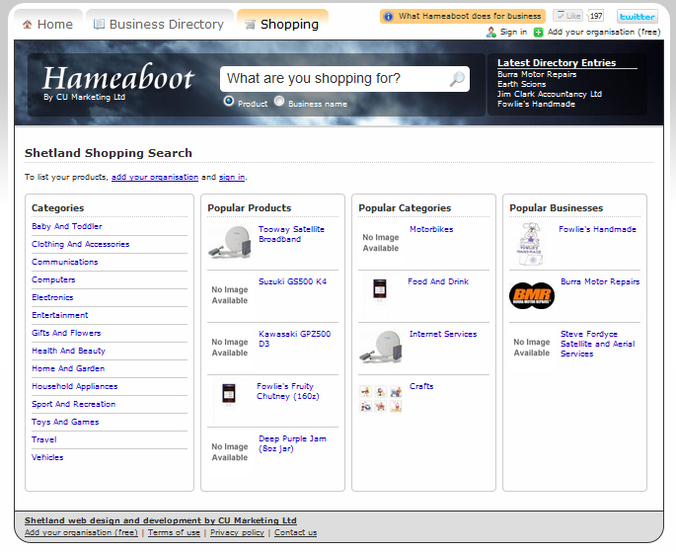The width and height of the screenshot is (676, 552).
Task: Click the Twitter button
Action: tap(638, 17)
